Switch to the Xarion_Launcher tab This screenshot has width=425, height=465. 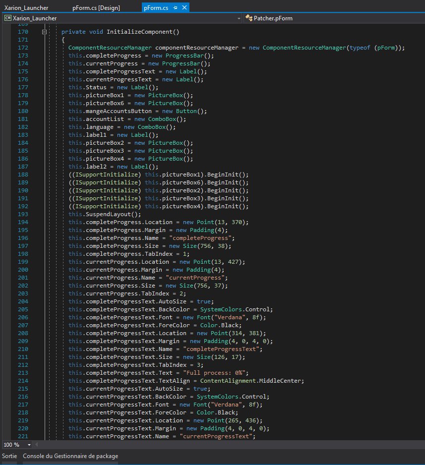[26, 8]
